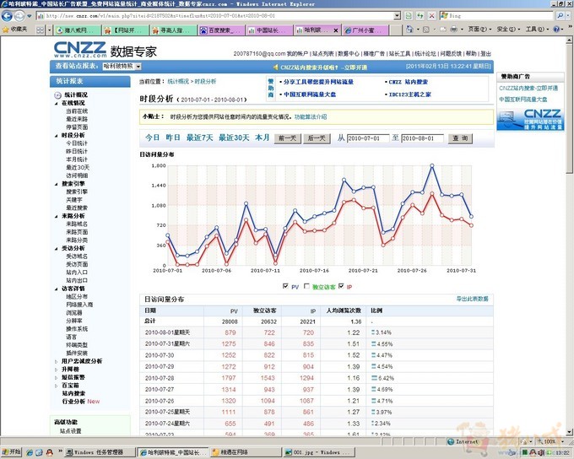Click the CNZZ logo in the header
The image size is (574, 459).
pyautogui.click(x=80, y=50)
